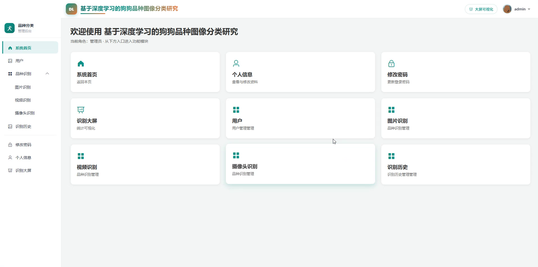Click 返回本页 description text

click(x=84, y=82)
